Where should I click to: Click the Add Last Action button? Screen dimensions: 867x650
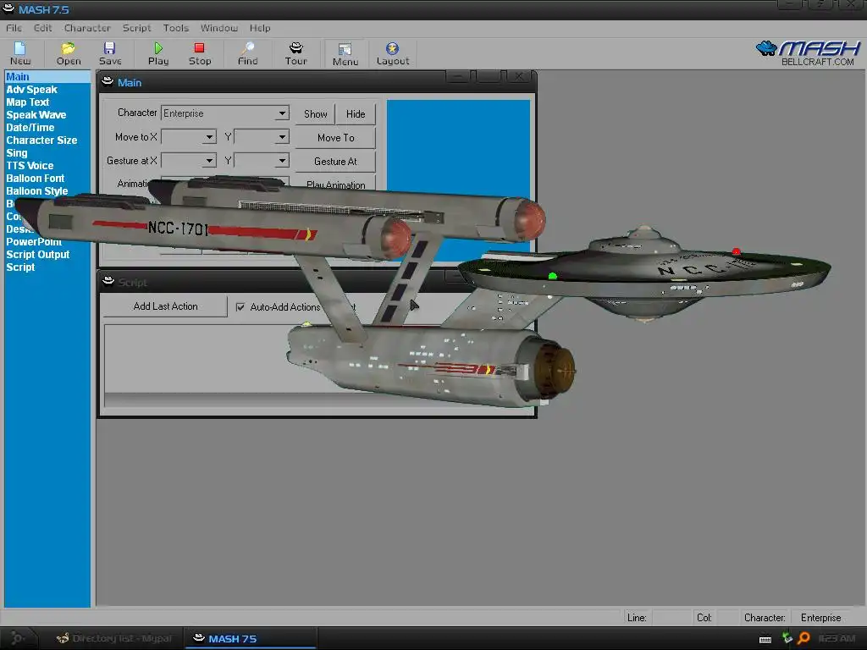tap(165, 306)
